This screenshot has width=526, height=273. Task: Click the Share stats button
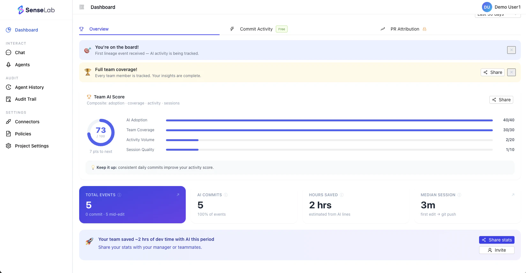coord(497,240)
